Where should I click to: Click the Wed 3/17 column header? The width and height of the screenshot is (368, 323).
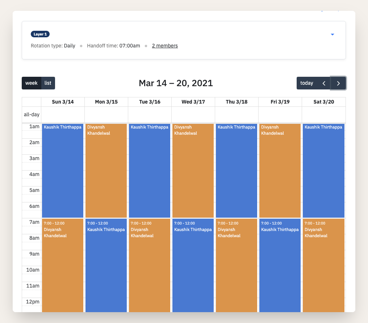click(x=193, y=102)
